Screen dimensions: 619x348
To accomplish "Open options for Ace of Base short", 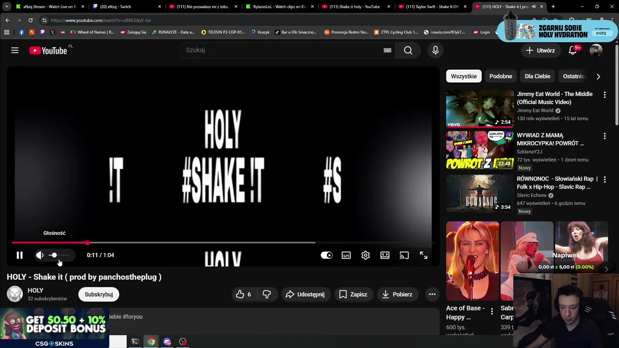I will click(x=492, y=311).
